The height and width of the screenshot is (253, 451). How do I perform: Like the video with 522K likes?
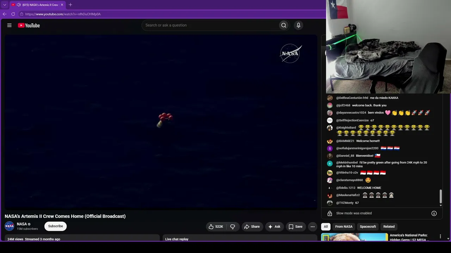click(216, 227)
